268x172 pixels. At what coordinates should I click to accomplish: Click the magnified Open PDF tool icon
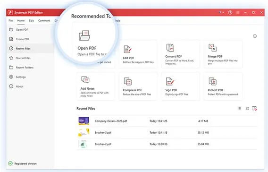[84, 35]
